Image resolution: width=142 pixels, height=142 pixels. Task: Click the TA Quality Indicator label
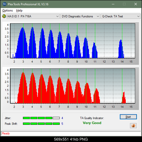click(92, 118)
